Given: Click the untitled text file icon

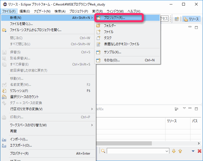Looking at the screenshot, I should 98,44.
